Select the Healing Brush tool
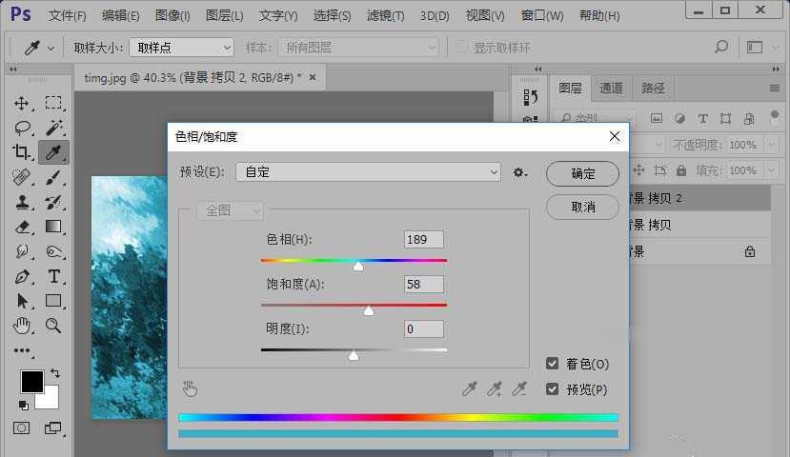This screenshot has height=457, width=790. tap(22, 177)
